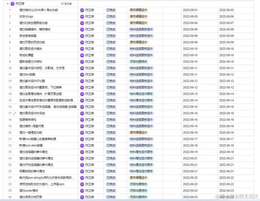
Task: Click end date 2022-08-03 in row 1
Action: click(226, 10)
